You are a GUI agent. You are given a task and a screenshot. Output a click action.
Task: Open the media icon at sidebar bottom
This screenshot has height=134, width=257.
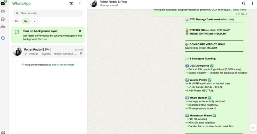pos(3,132)
